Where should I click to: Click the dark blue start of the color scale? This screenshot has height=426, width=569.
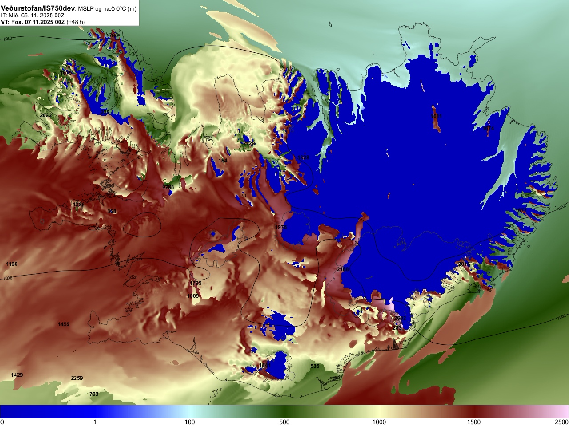[9, 411]
